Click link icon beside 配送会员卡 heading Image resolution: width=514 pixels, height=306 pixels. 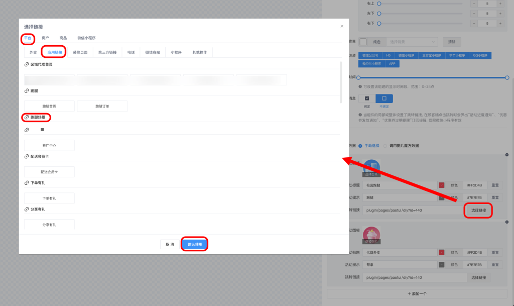click(27, 157)
